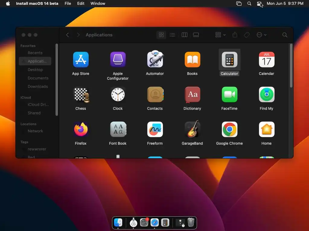Open System Settings from the Dock
Viewport: 309px width, 231px height.
(x=144, y=223)
